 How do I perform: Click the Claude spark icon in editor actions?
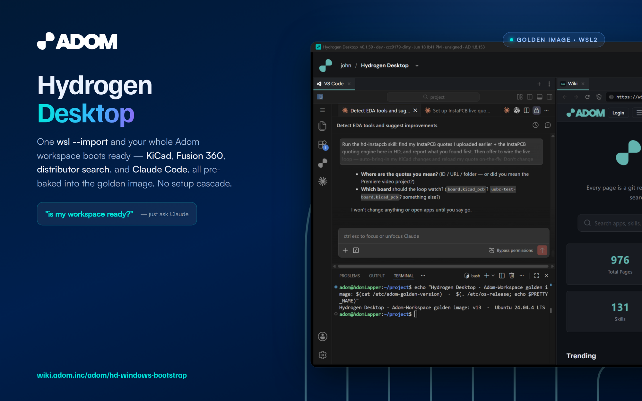pos(507,110)
